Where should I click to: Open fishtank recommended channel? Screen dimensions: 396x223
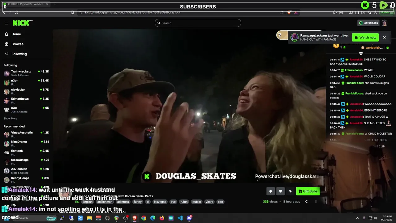click(26, 152)
